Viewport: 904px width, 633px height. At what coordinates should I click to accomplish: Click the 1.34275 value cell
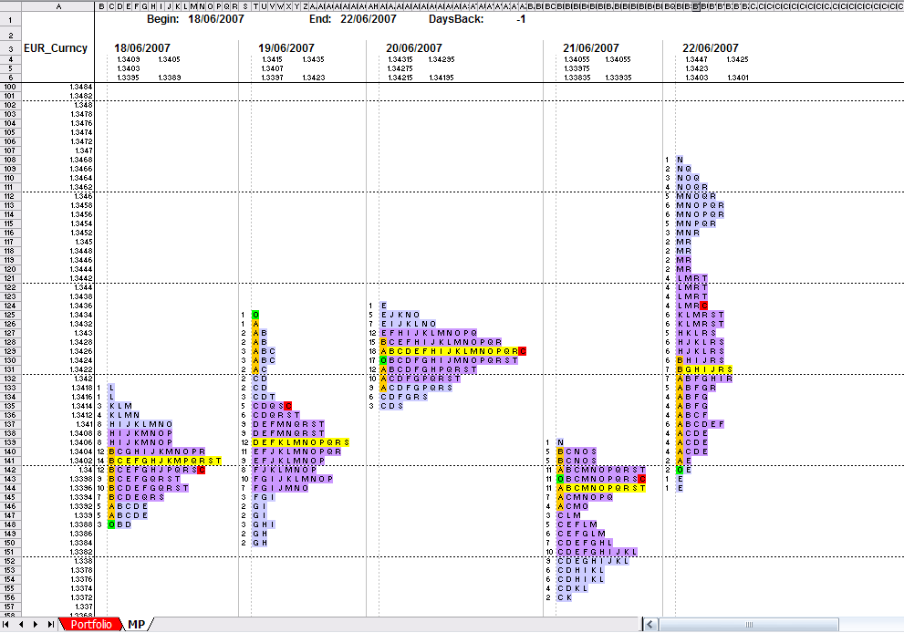(400, 68)
